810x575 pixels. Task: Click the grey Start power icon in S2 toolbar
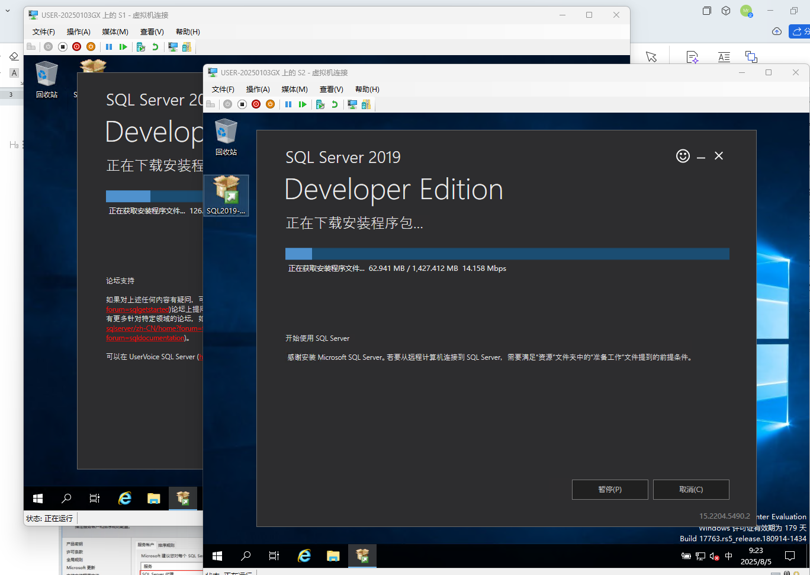(x=228, y=104)
